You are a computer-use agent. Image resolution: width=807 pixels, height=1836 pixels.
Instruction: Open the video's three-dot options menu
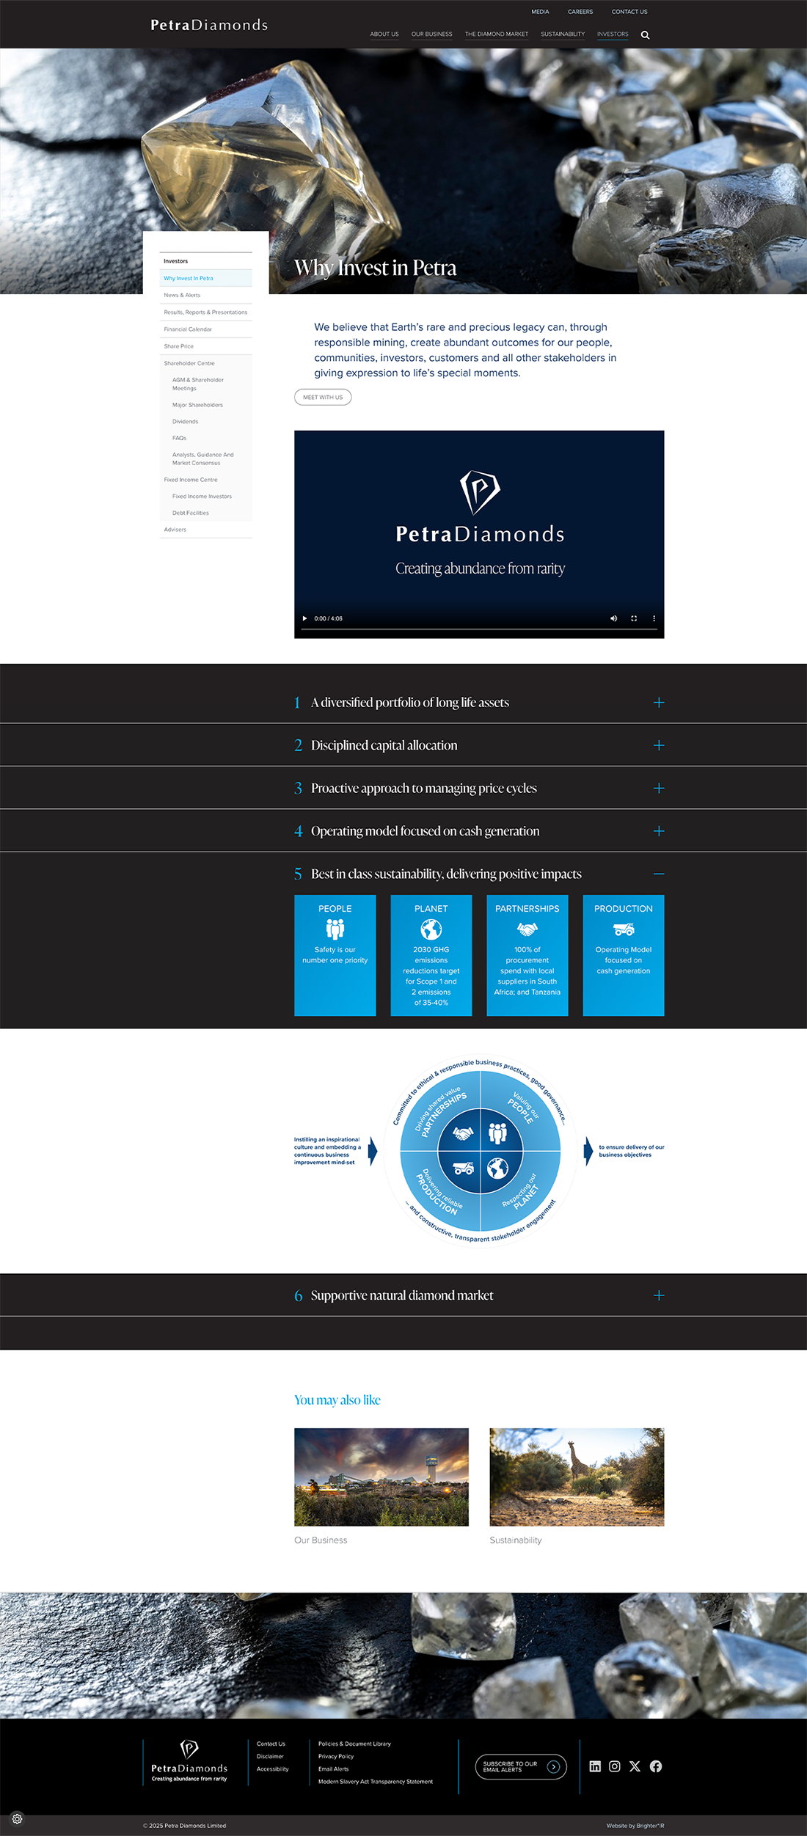click(x=654, y=618)
